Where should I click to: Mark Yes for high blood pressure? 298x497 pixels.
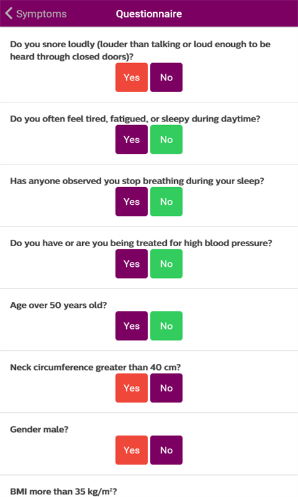click(131, 264)
